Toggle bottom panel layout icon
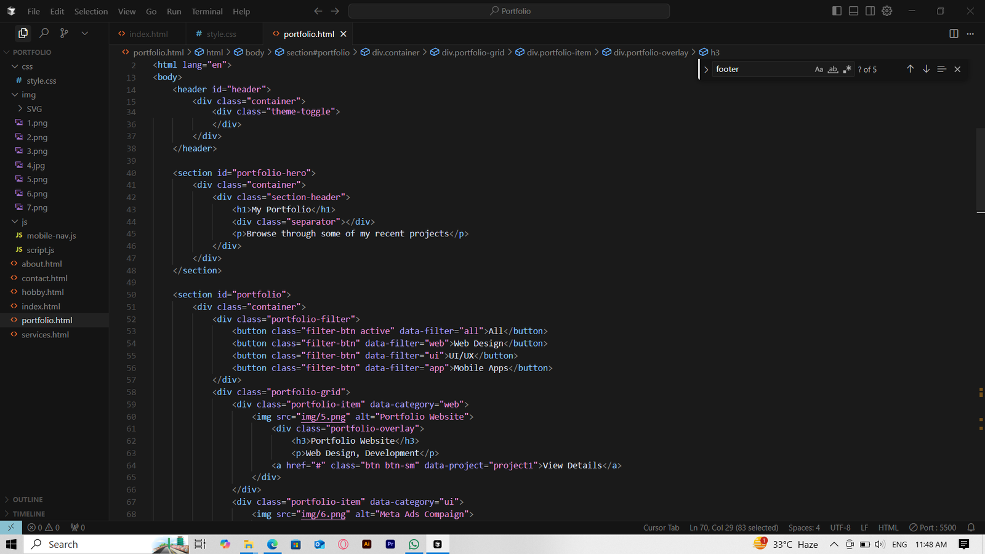This screenshot has height=554, width=985. [x=853, y=11]
